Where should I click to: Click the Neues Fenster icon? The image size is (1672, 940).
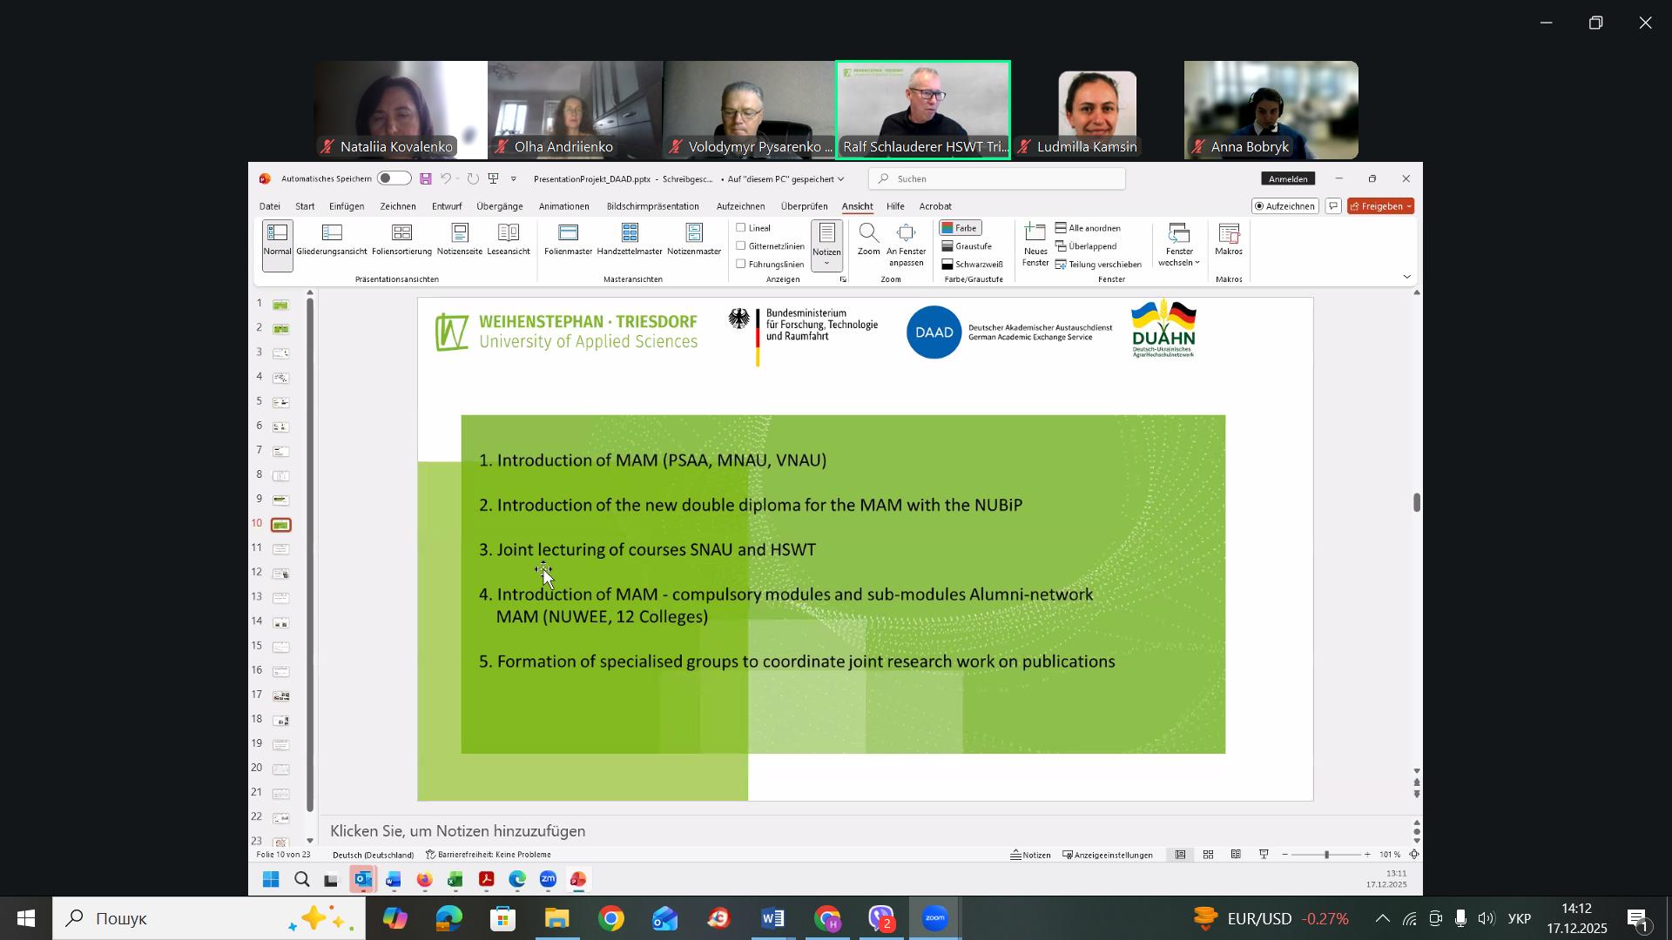(x=1035, y=233)
